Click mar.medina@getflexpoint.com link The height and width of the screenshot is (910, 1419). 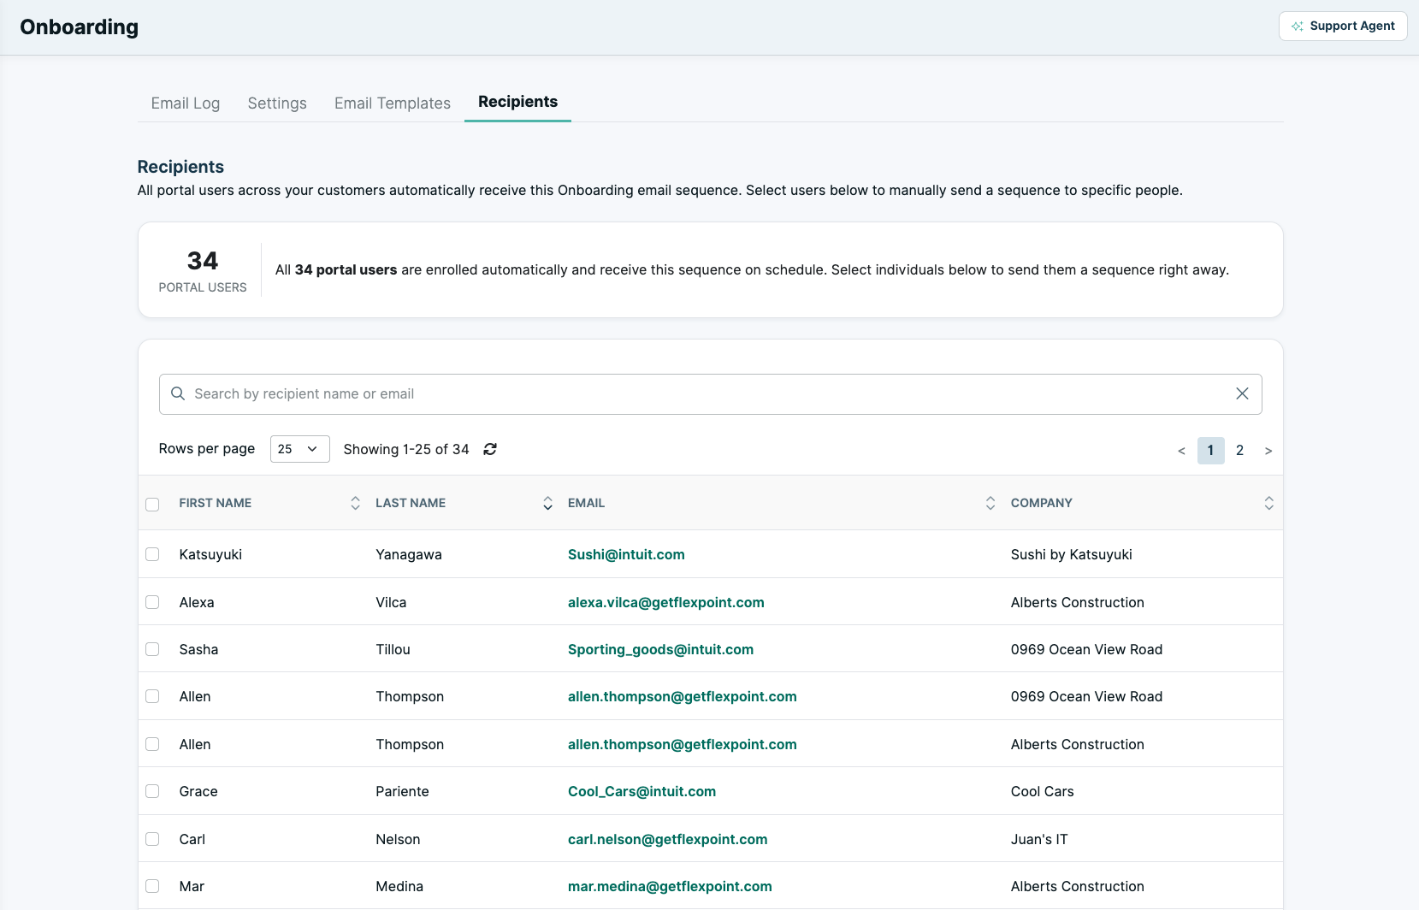coord(670,886)
